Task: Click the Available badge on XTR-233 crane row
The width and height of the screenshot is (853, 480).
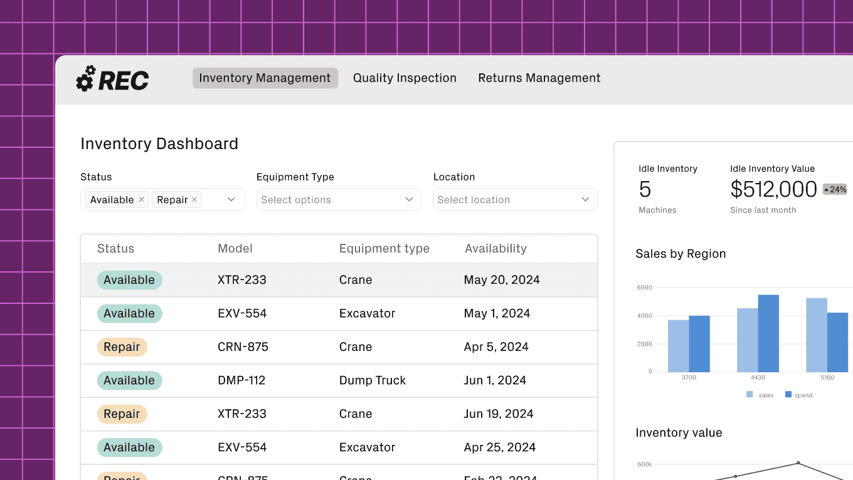Action: pos(130,280)
